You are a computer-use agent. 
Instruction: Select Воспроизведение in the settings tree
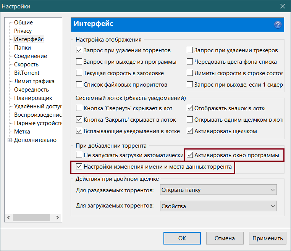pyautogui.click(x=38, y=115)
